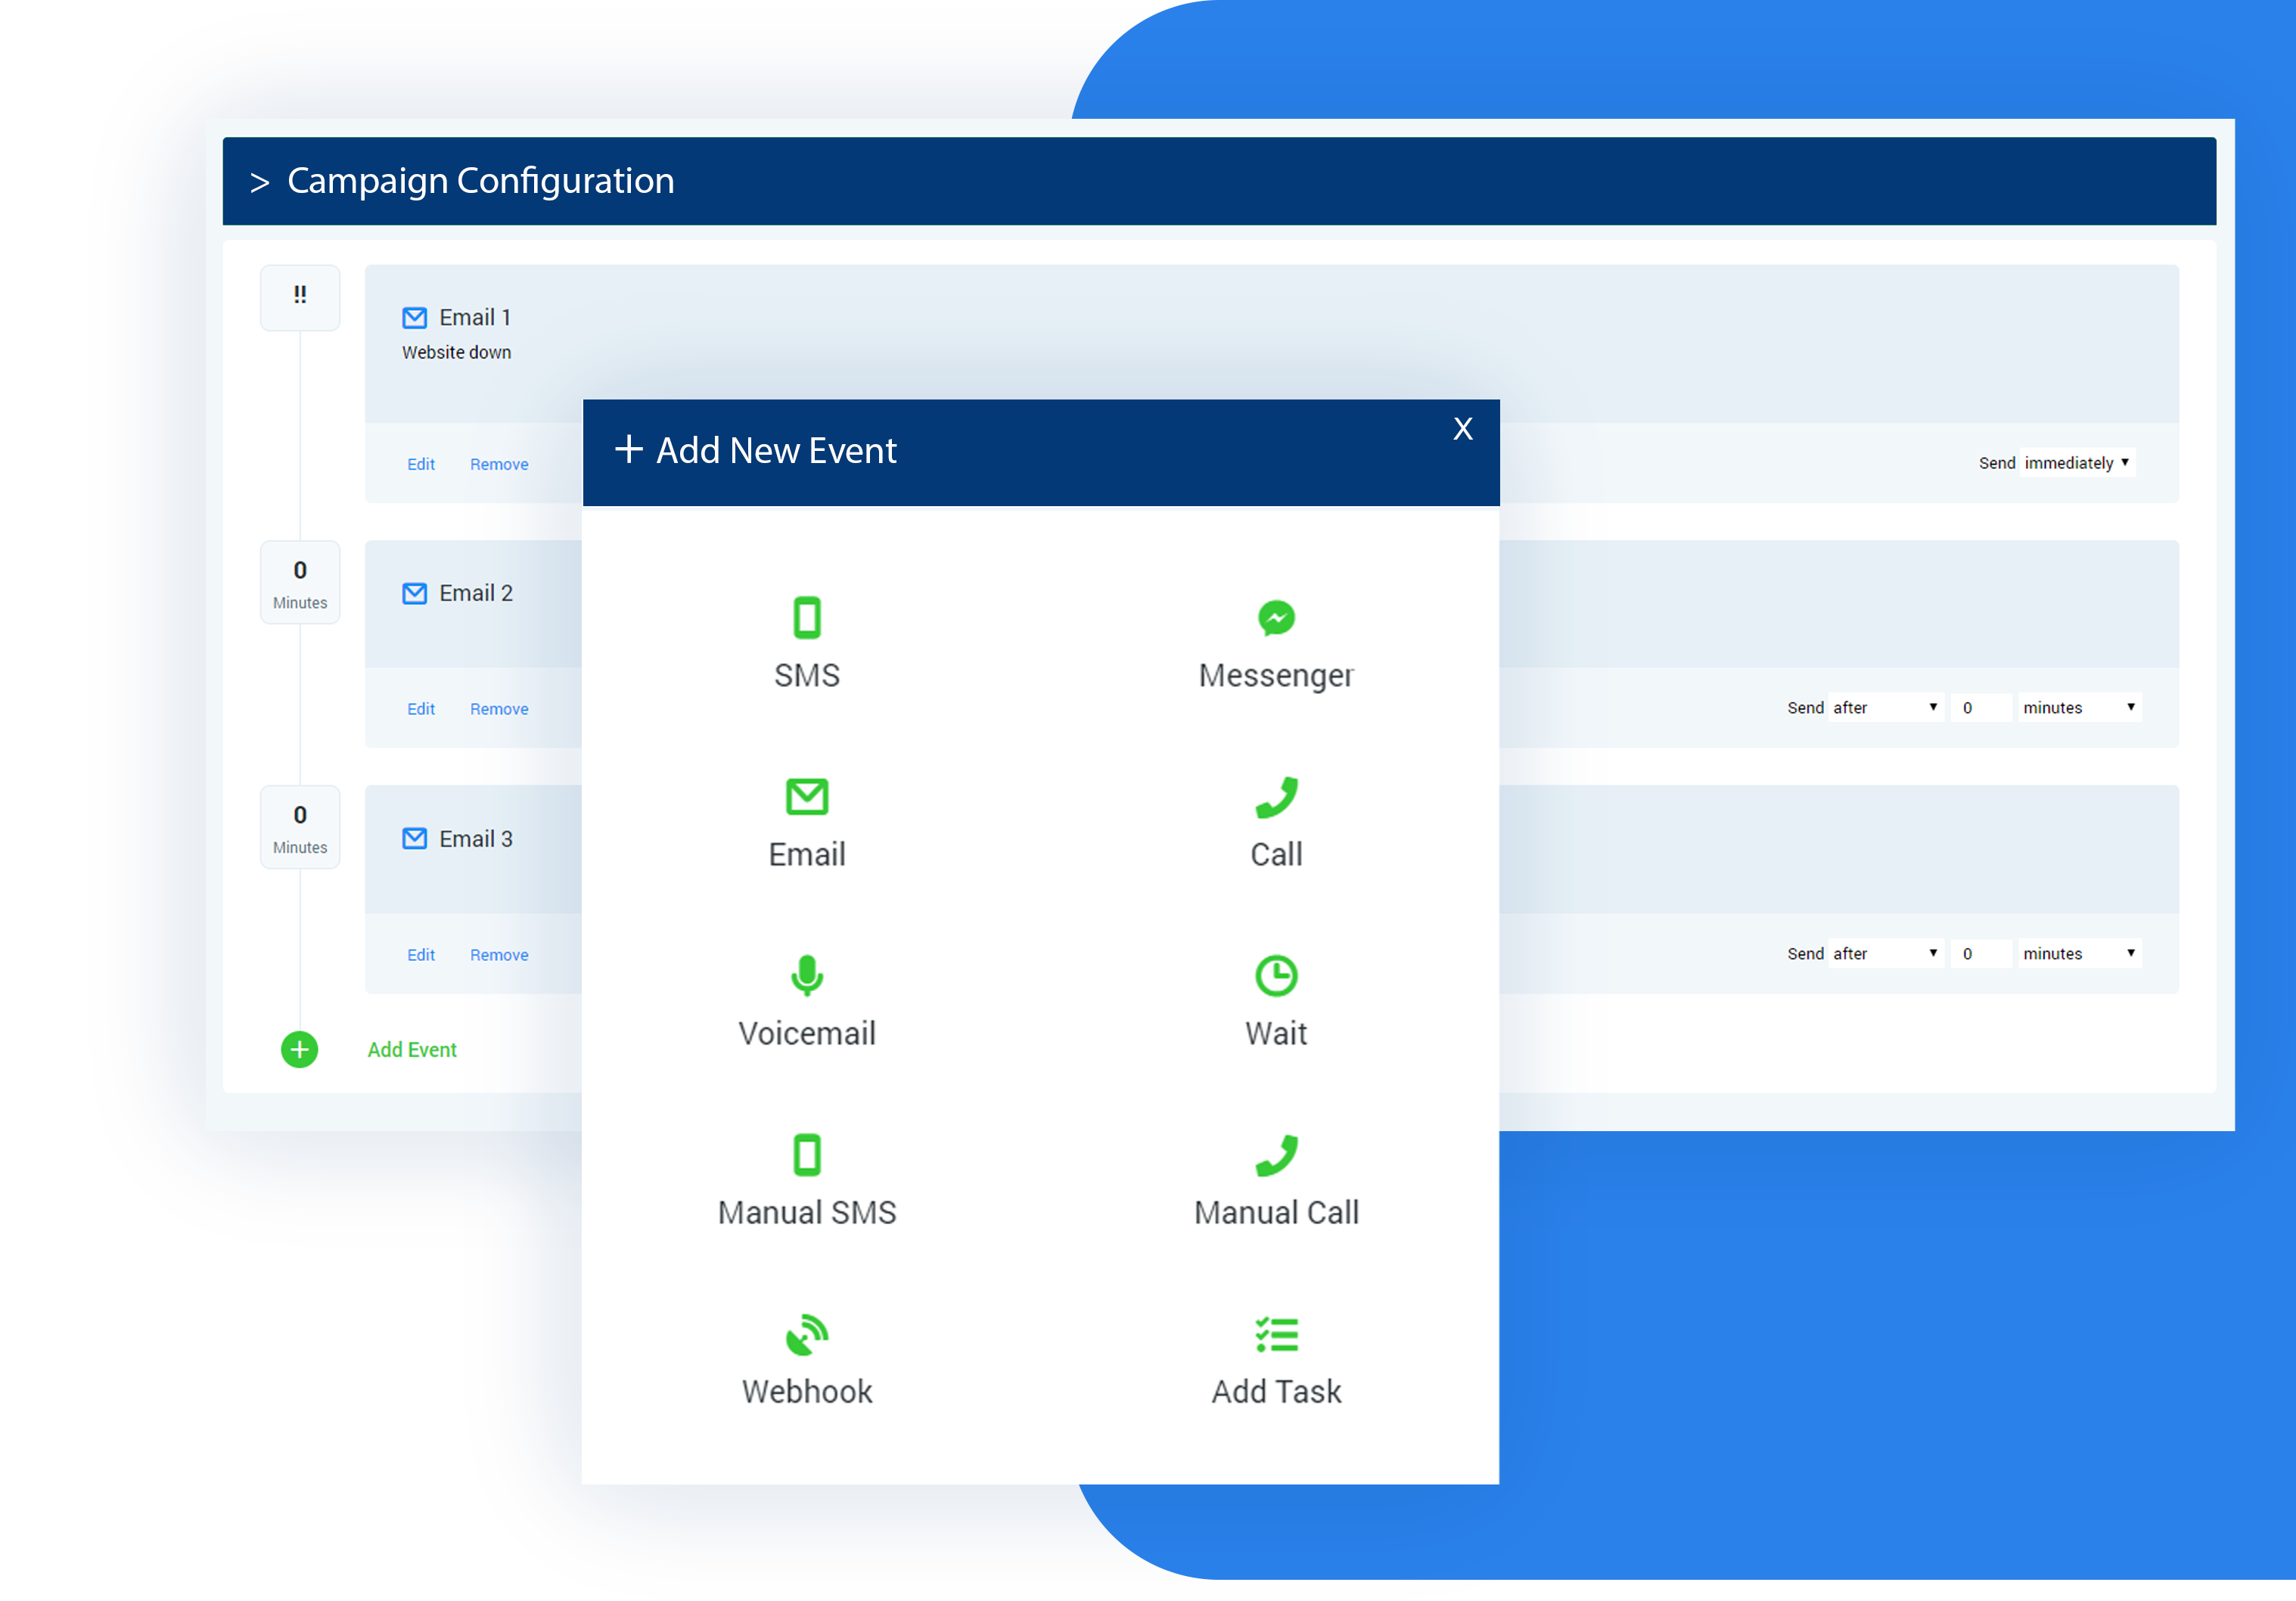2296x1601 pixels.
Task: Open the 'after' dropdown for Email 2
Action: point(1885,707)
